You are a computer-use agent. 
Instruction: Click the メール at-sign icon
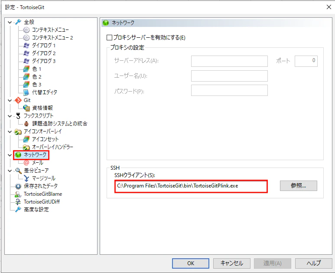26,163
